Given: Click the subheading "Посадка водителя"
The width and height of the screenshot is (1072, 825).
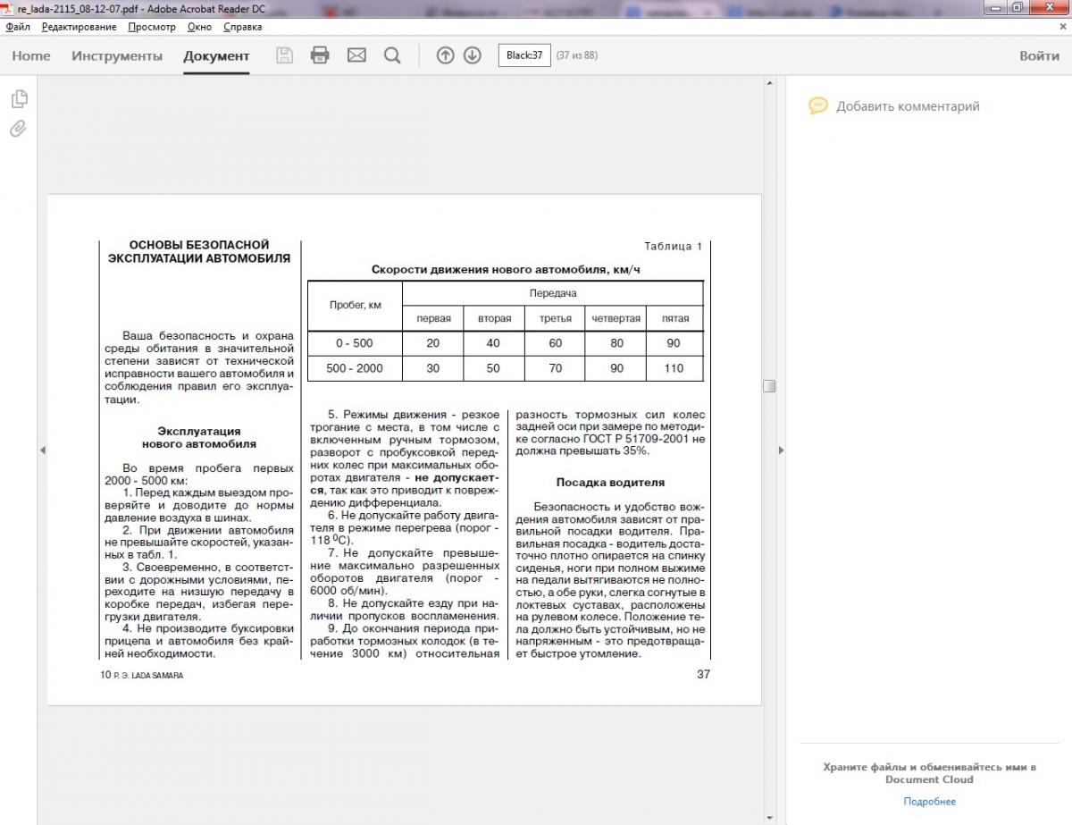Looking at the screenshot, I should (611, 483).
